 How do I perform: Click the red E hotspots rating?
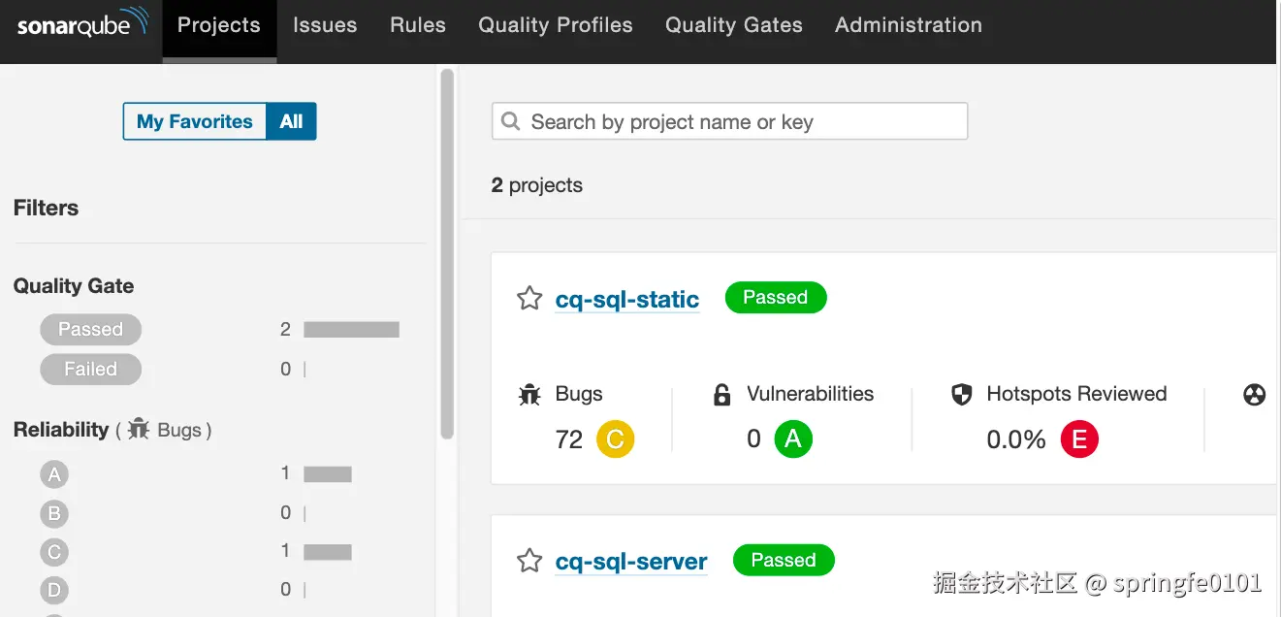[x=1079, y=439]
